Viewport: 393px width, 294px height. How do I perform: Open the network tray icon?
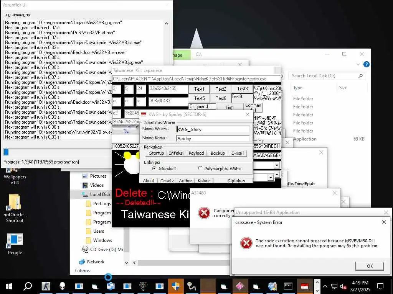pyautogui.click(x=334, y=286)
